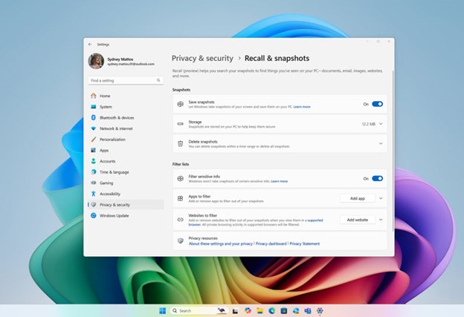Screen dimensions: 464x317
Task: Click the Privacy resources shield icon
Action: [180, 241]
